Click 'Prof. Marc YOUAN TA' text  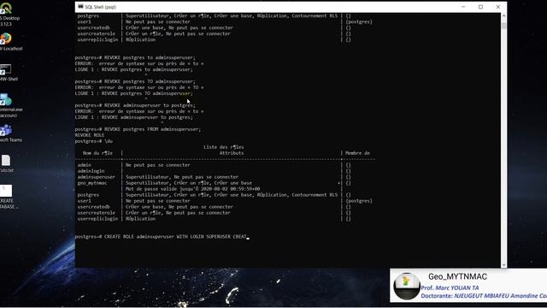pyautogui.click(x=450, y=288)
